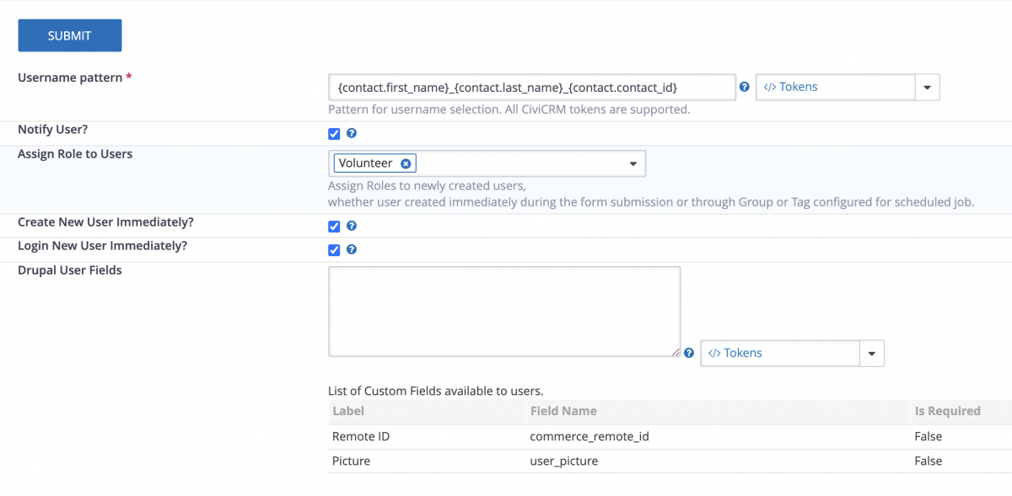Click the Username pattern input field
The height and width of the screenshot is (496, 1012).
click(x=531, y=86)
